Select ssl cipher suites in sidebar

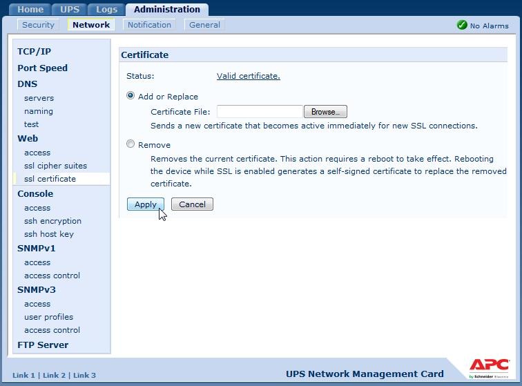pyautogui.click(x=55, y=166)
